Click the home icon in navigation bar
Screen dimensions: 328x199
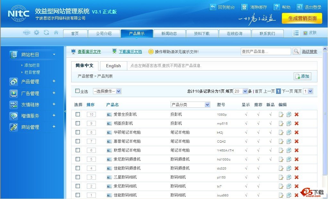56,33
